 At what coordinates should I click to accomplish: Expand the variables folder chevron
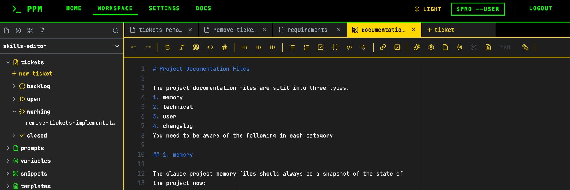[x=8, y=161]
